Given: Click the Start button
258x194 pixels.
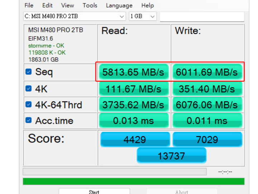Looking at the screenshot, I should point(94,191).
